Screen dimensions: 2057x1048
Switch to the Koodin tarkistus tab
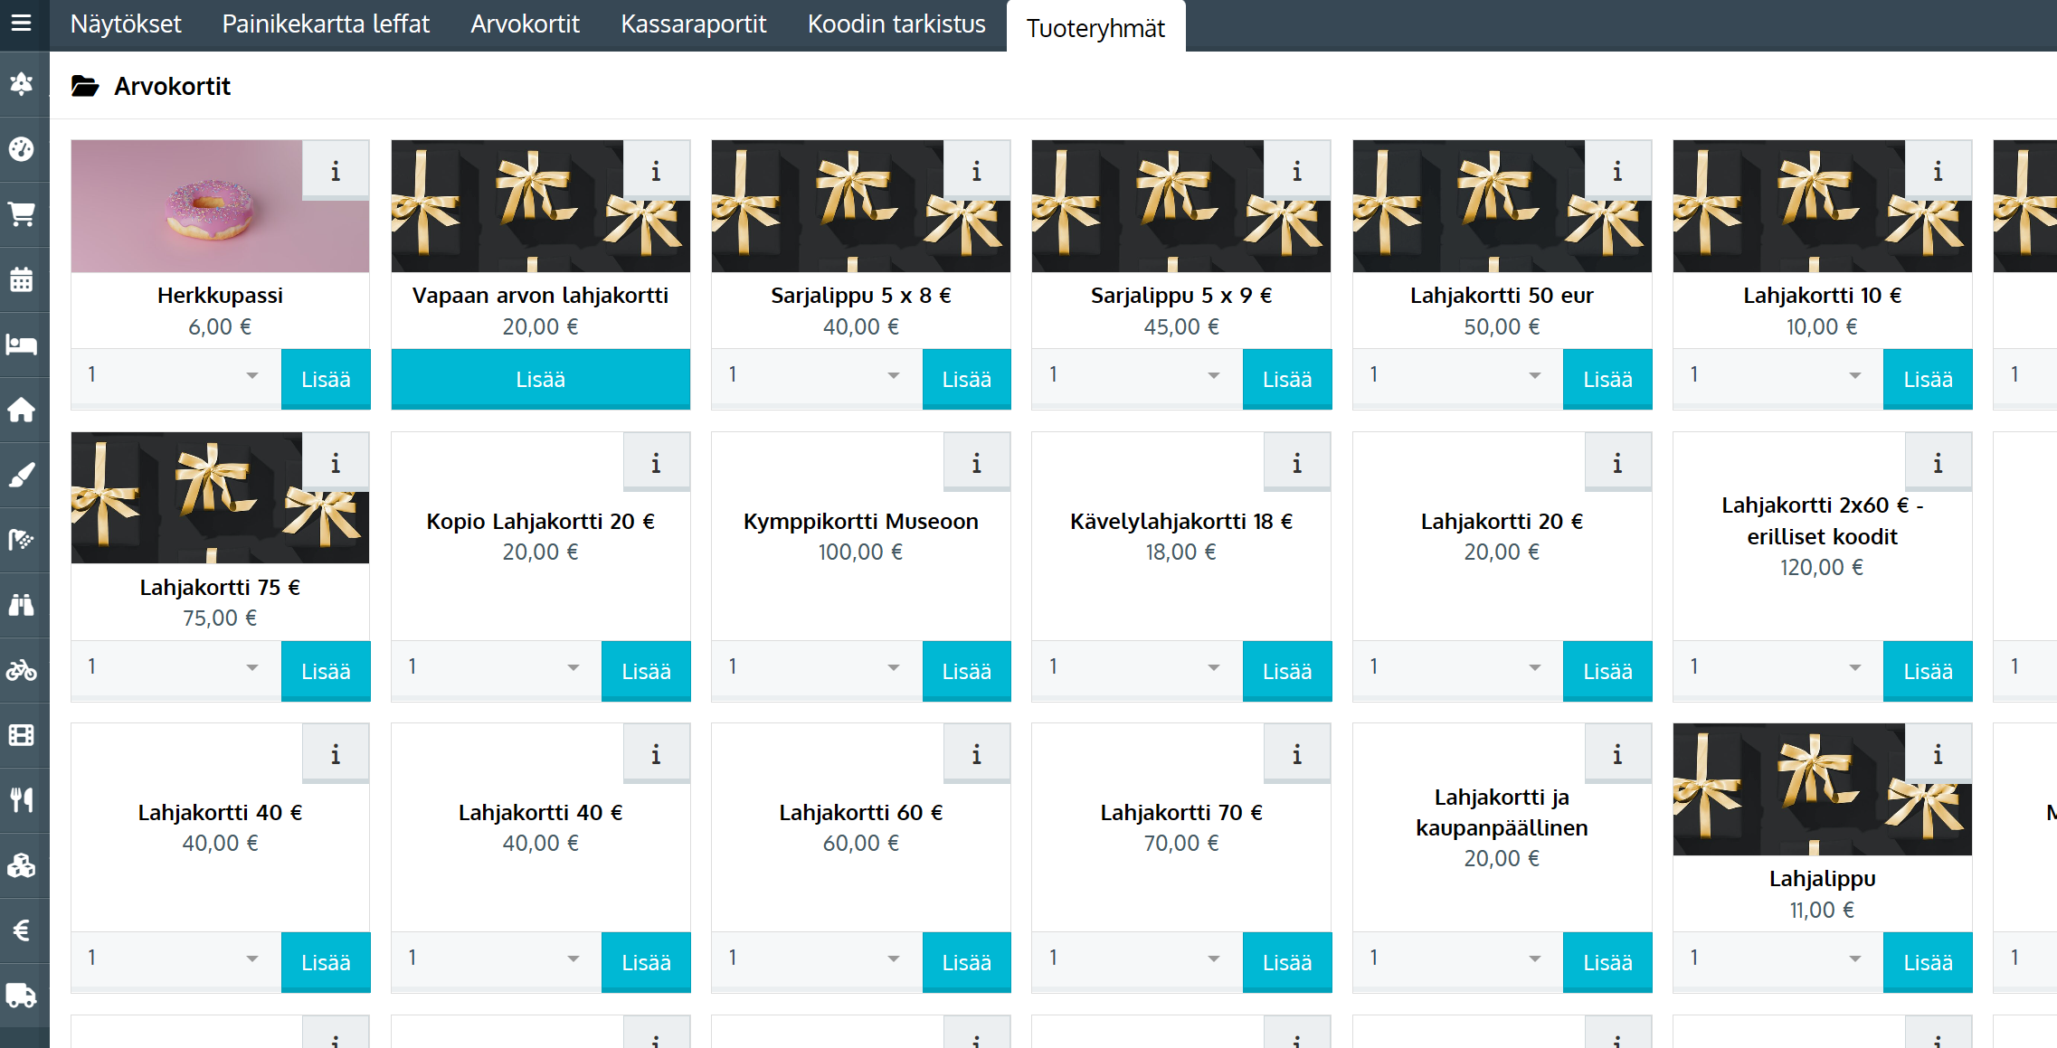pyautogui.click(x=896, y=24)
